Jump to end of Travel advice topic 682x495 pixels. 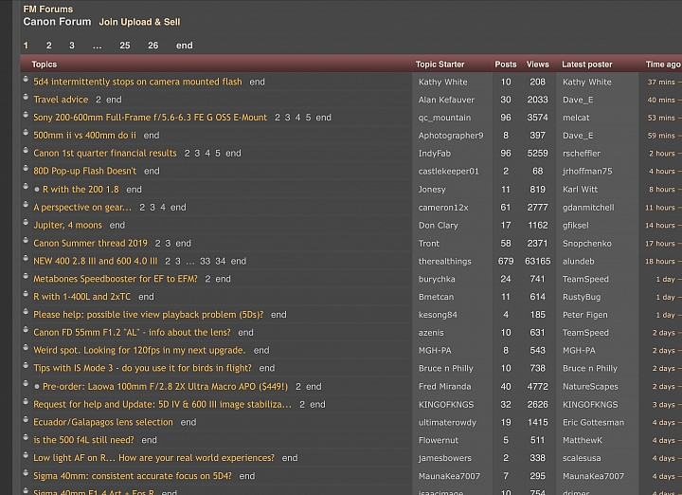114,100
